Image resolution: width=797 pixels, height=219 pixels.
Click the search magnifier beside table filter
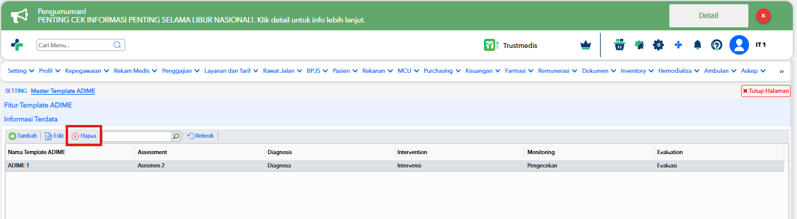(176, 136)
